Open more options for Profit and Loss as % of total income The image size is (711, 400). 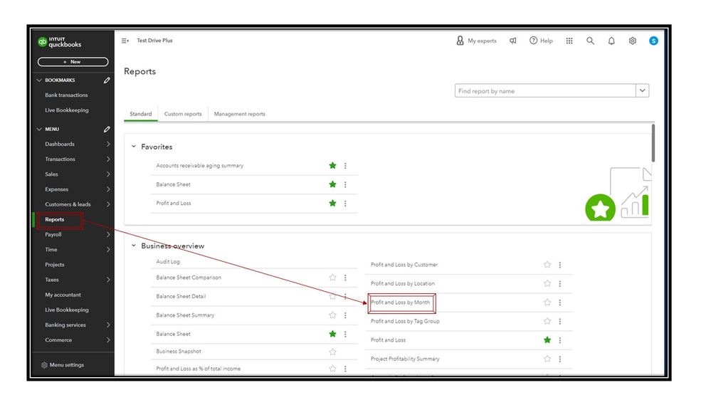click(345, 369)
